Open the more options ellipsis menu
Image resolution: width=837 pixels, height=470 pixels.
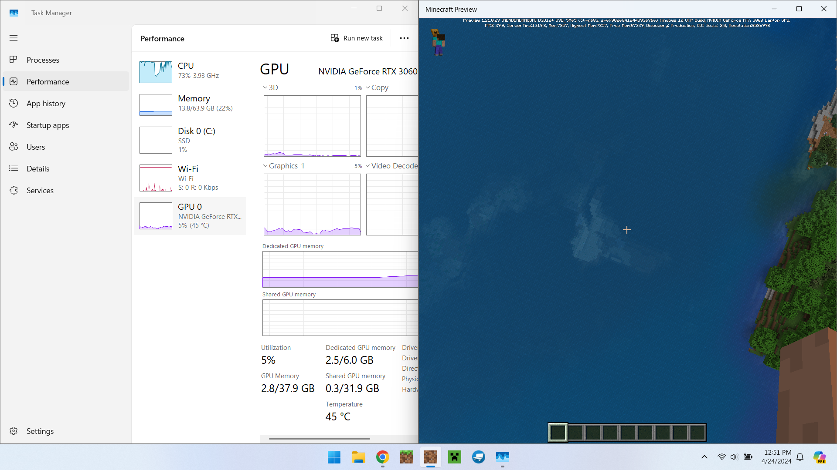(x=404, y=38)
